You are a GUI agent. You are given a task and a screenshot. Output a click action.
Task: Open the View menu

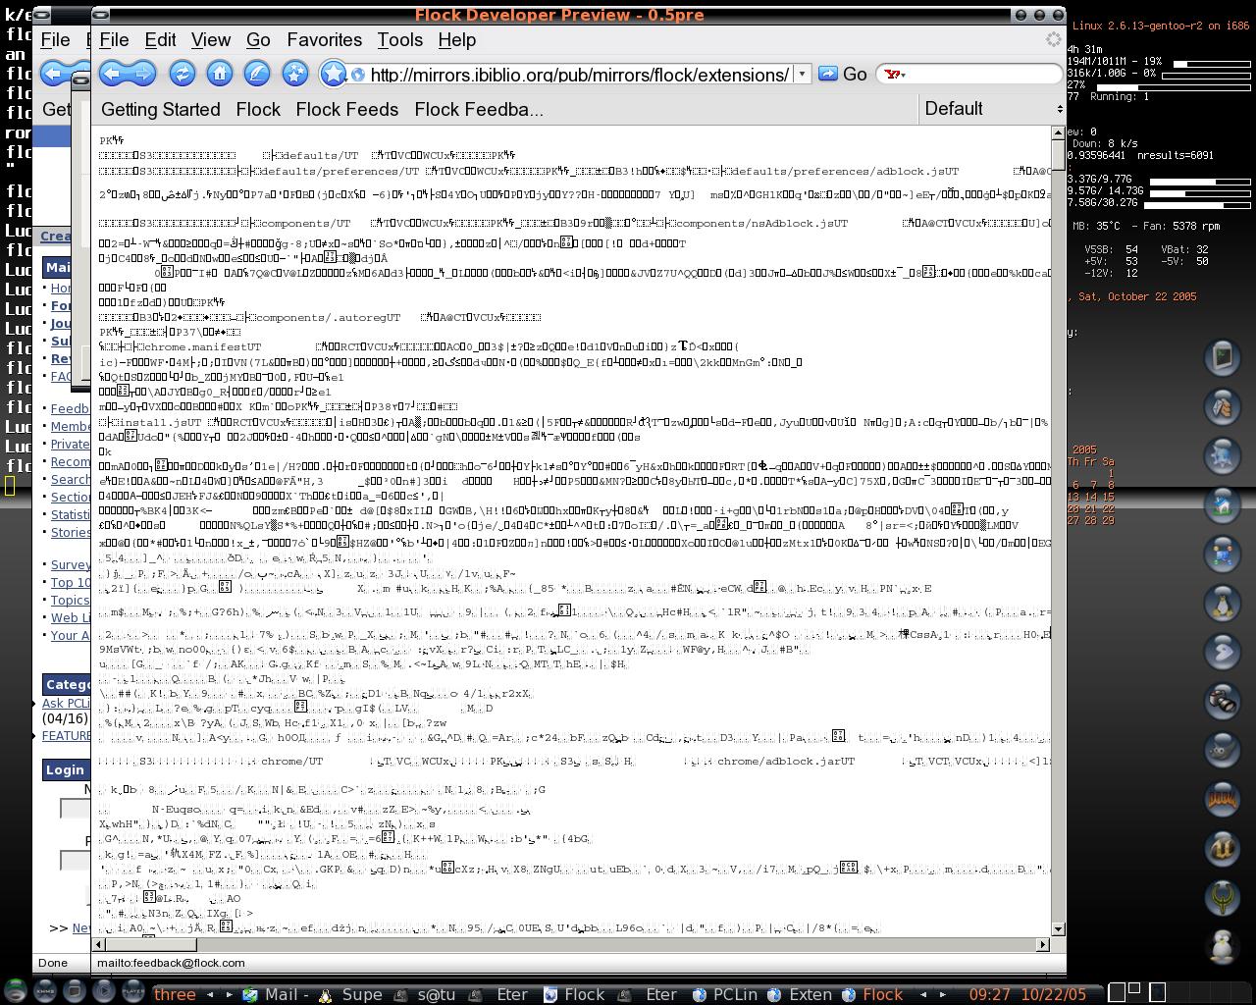210,40
